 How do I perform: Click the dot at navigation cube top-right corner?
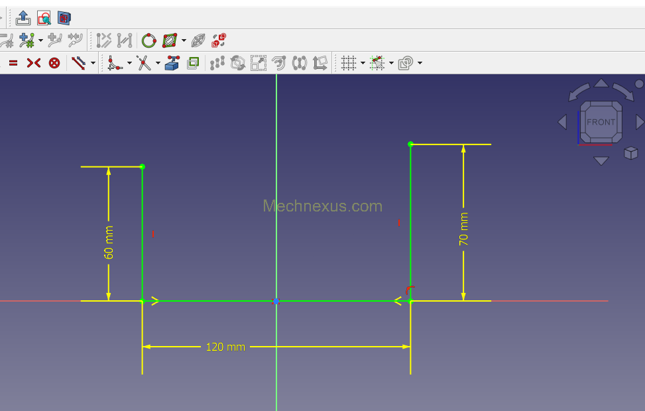(639, 84)
